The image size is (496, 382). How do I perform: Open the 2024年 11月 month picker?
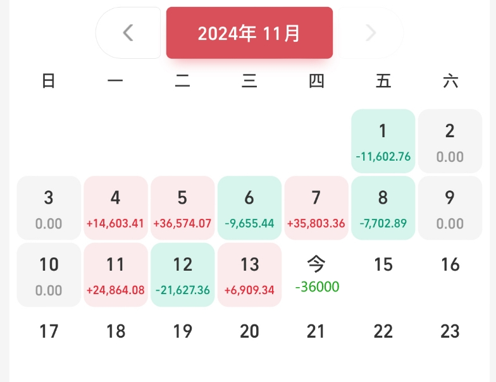[249, 33]
